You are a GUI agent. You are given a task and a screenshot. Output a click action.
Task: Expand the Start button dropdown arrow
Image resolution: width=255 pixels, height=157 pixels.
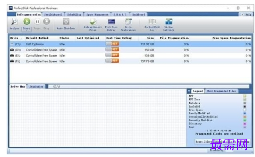26,31
